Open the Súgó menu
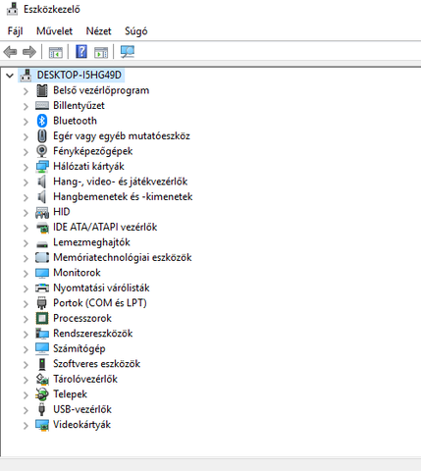This screenshot has height=471, width=421. (x=136, y=31)
